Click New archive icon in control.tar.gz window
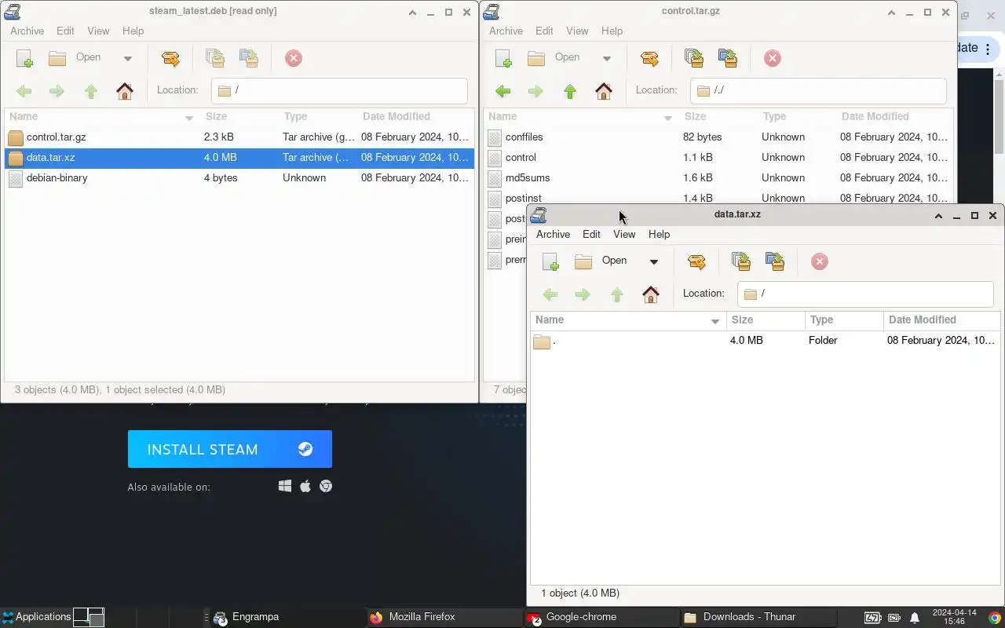Image resolution: width=1005 pixels, height=628 pixels. click(x=503, y=58)
